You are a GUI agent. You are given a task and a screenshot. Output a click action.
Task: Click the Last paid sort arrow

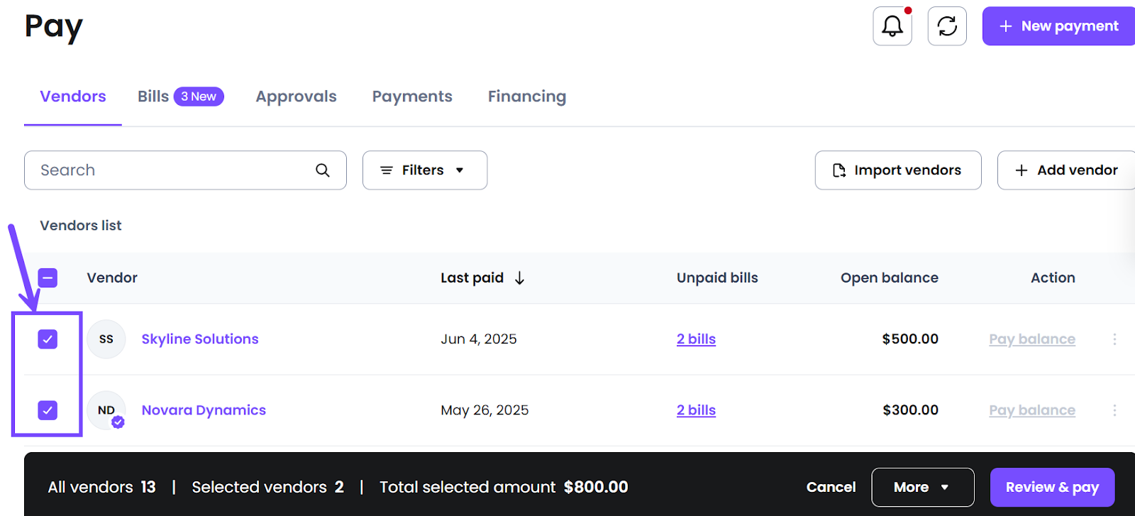519,278
